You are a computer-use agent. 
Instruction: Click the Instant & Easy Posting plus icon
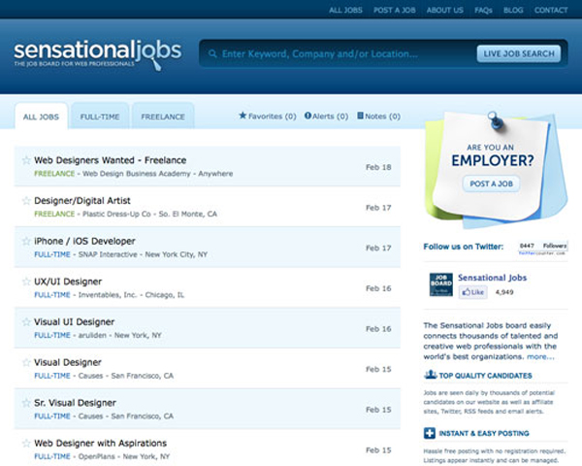coord(430,434)
